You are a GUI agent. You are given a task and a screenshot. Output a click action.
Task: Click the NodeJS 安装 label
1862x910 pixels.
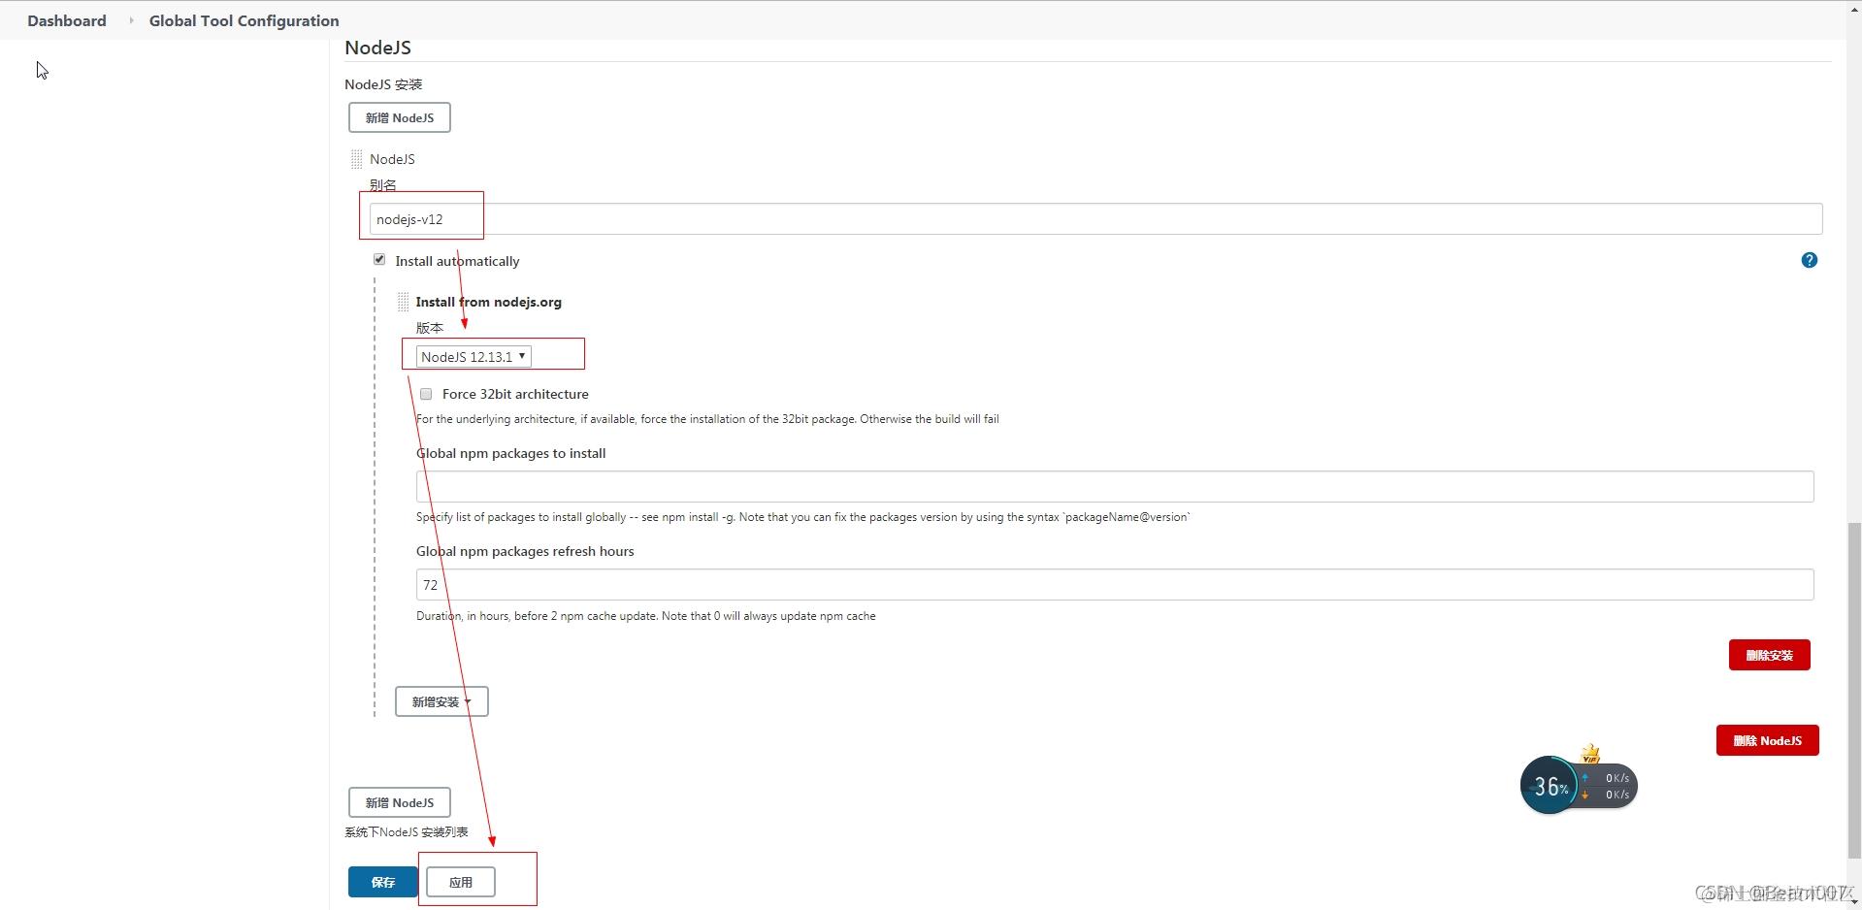383,84
